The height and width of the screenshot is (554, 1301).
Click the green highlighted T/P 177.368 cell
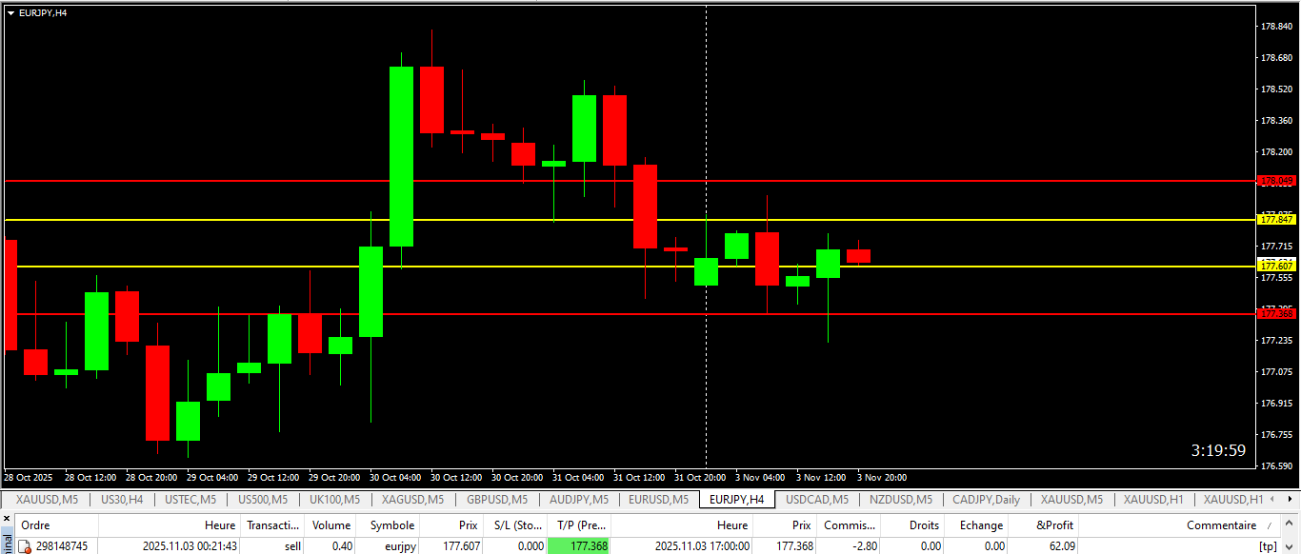click(x=579, y=546)
